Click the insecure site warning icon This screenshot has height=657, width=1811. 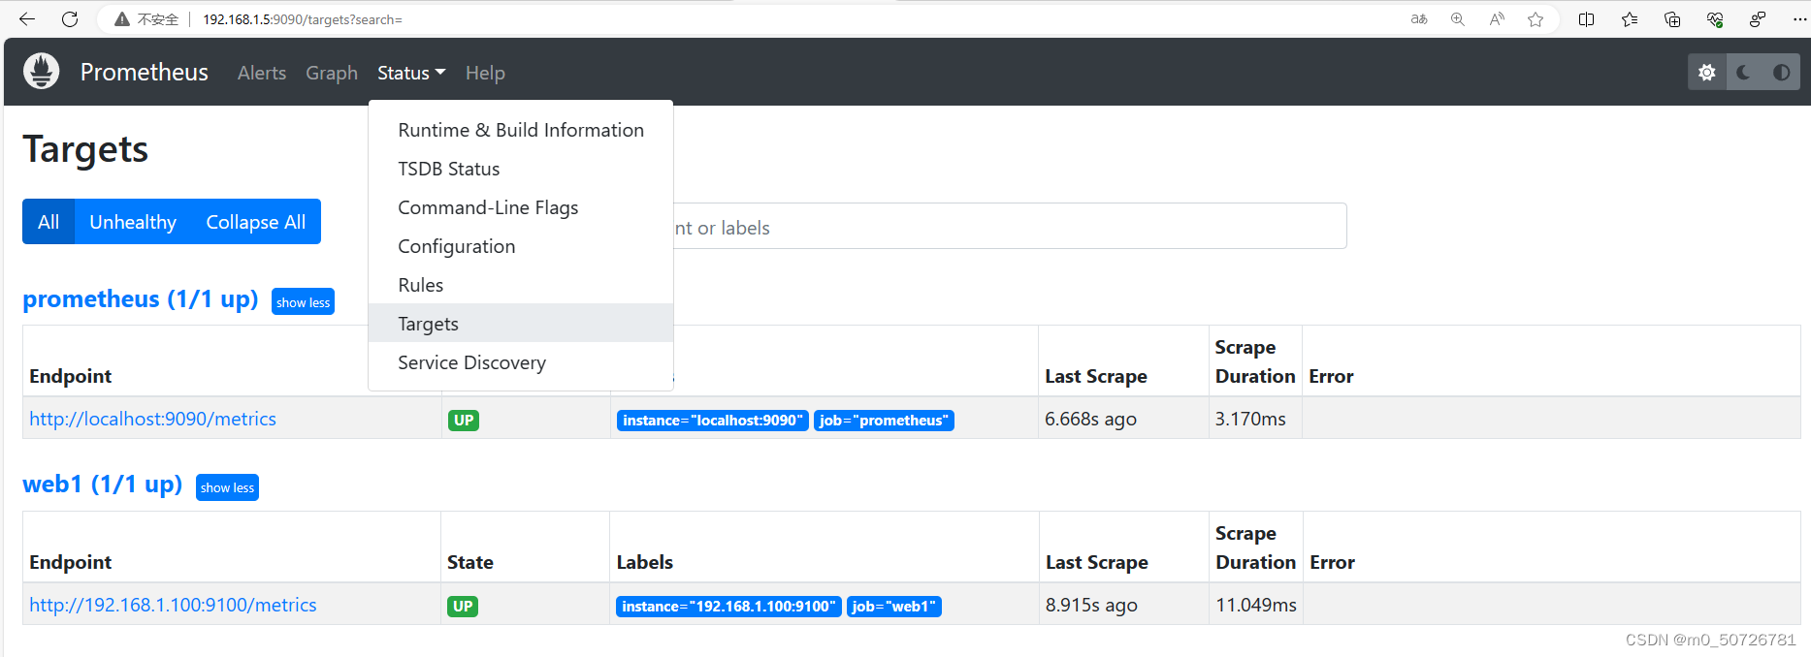coord(122,19)
